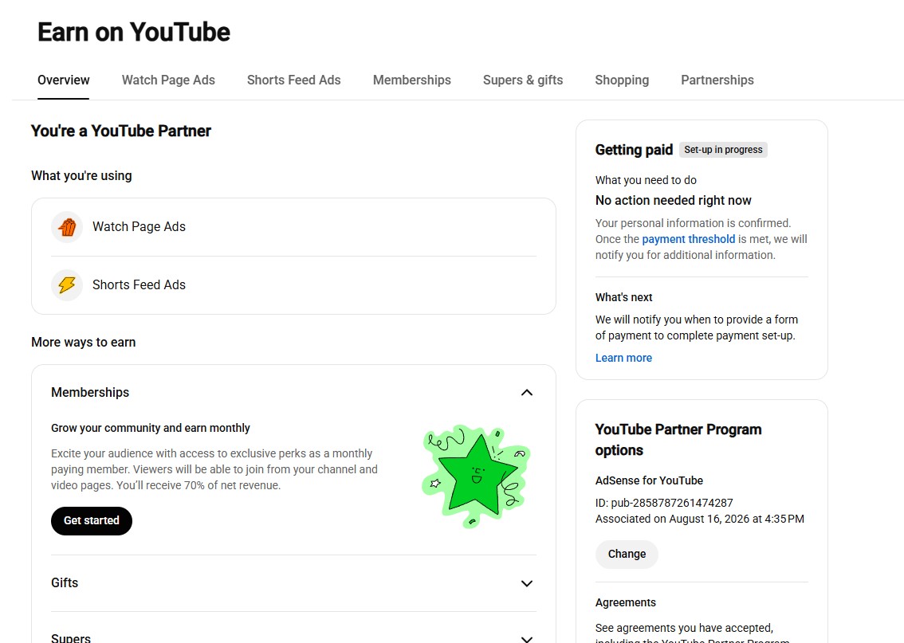
Task: Expand the Gifts section
Action: pyautogui.click(x=526, y=583)
